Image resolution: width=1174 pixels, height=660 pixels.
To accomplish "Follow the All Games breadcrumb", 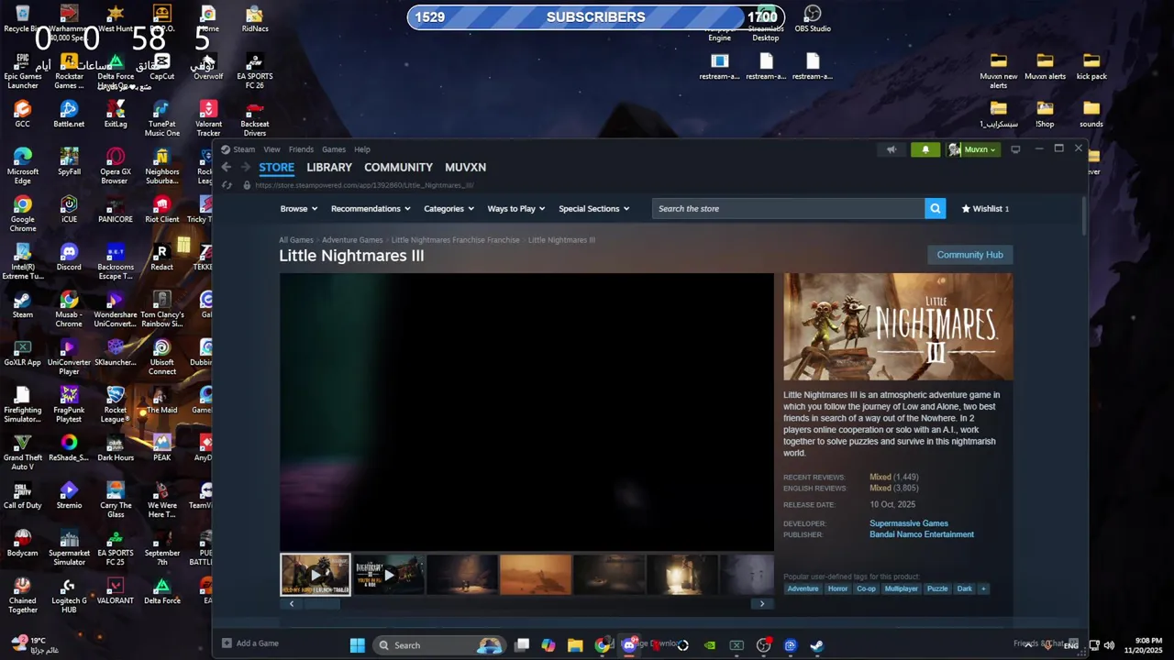I will [295, 240].
